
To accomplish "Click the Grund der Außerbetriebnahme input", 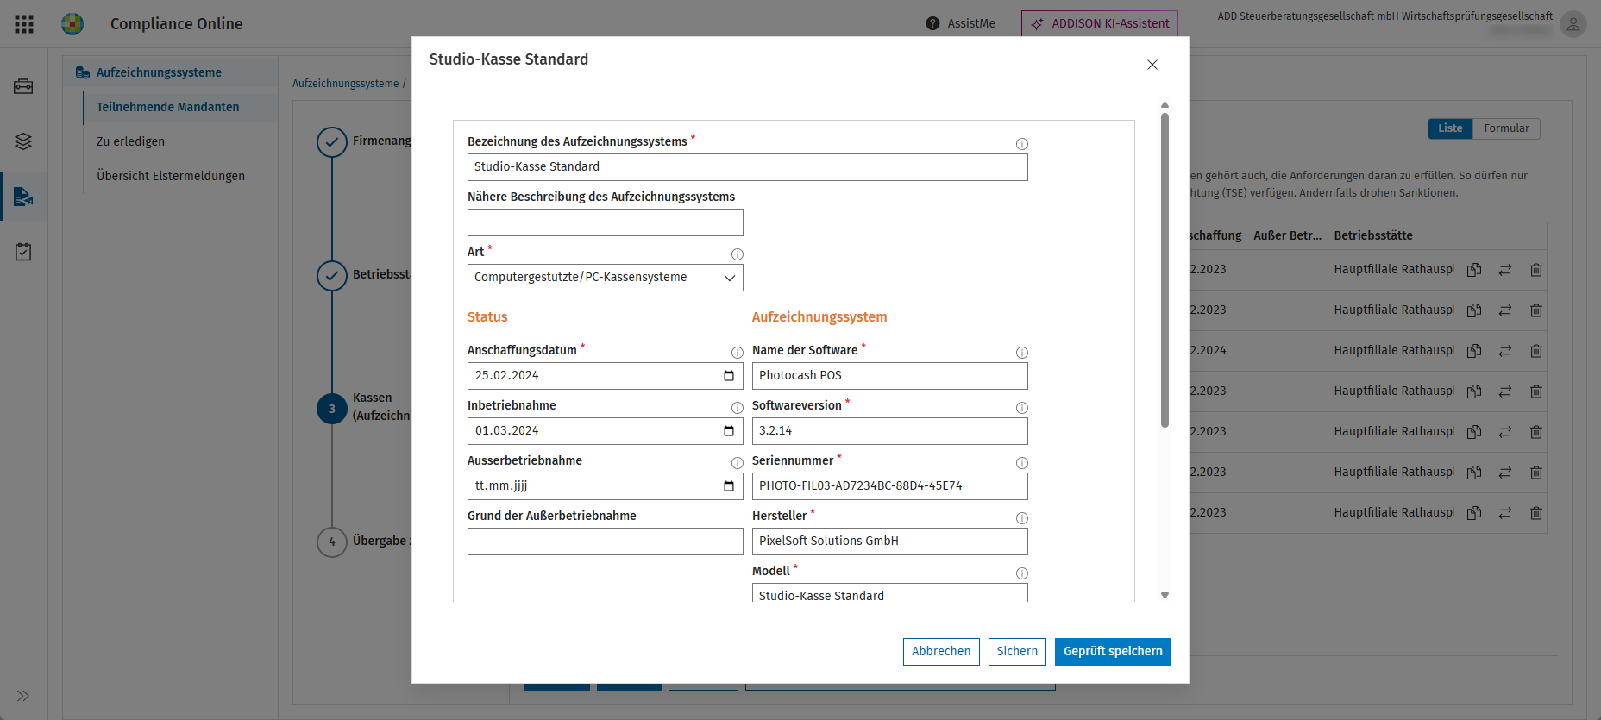I will click(x=606, y=542).
